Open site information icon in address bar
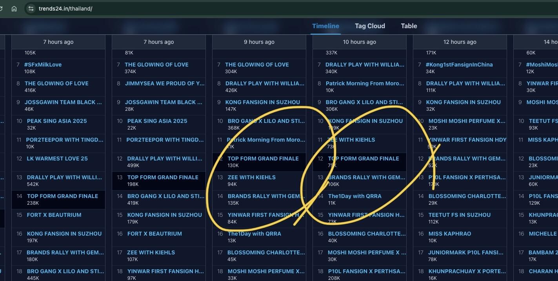 31,9
